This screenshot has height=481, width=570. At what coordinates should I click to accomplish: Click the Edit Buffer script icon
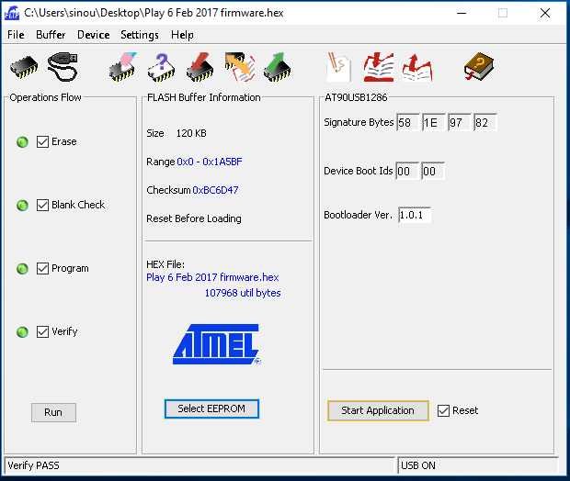(x=338, y=67)
